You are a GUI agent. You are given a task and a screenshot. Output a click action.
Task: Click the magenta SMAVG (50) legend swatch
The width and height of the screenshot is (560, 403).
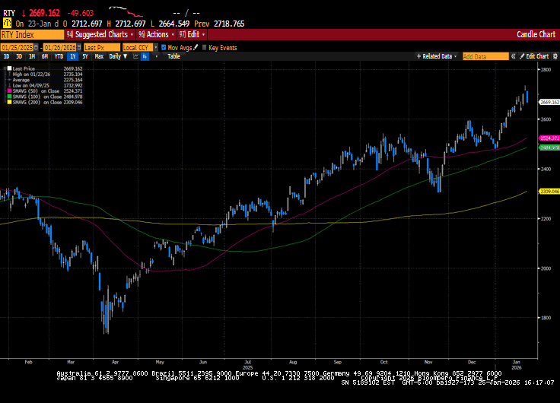pos(9,91)
